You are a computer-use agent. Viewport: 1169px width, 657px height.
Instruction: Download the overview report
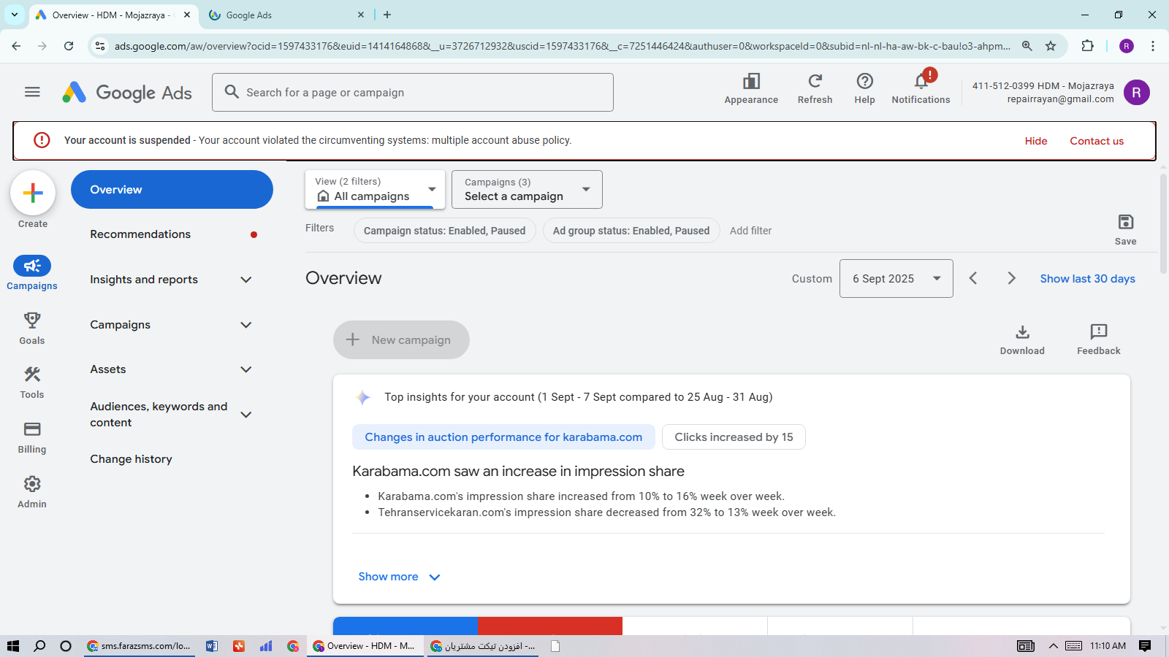coord(1022,339)
